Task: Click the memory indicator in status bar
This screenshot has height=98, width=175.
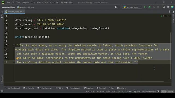Action: 167,91
